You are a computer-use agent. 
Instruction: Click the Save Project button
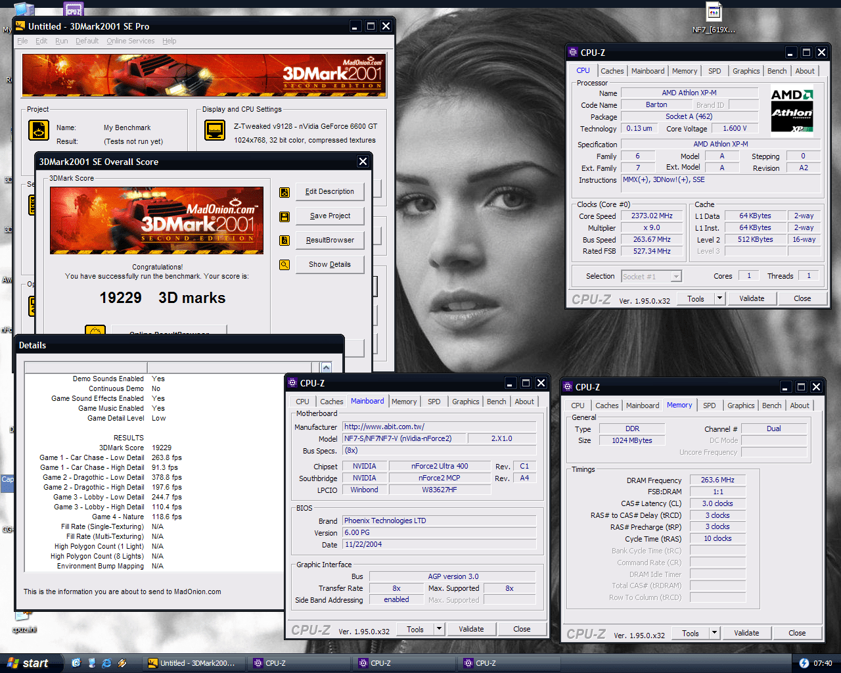(330, 216)
